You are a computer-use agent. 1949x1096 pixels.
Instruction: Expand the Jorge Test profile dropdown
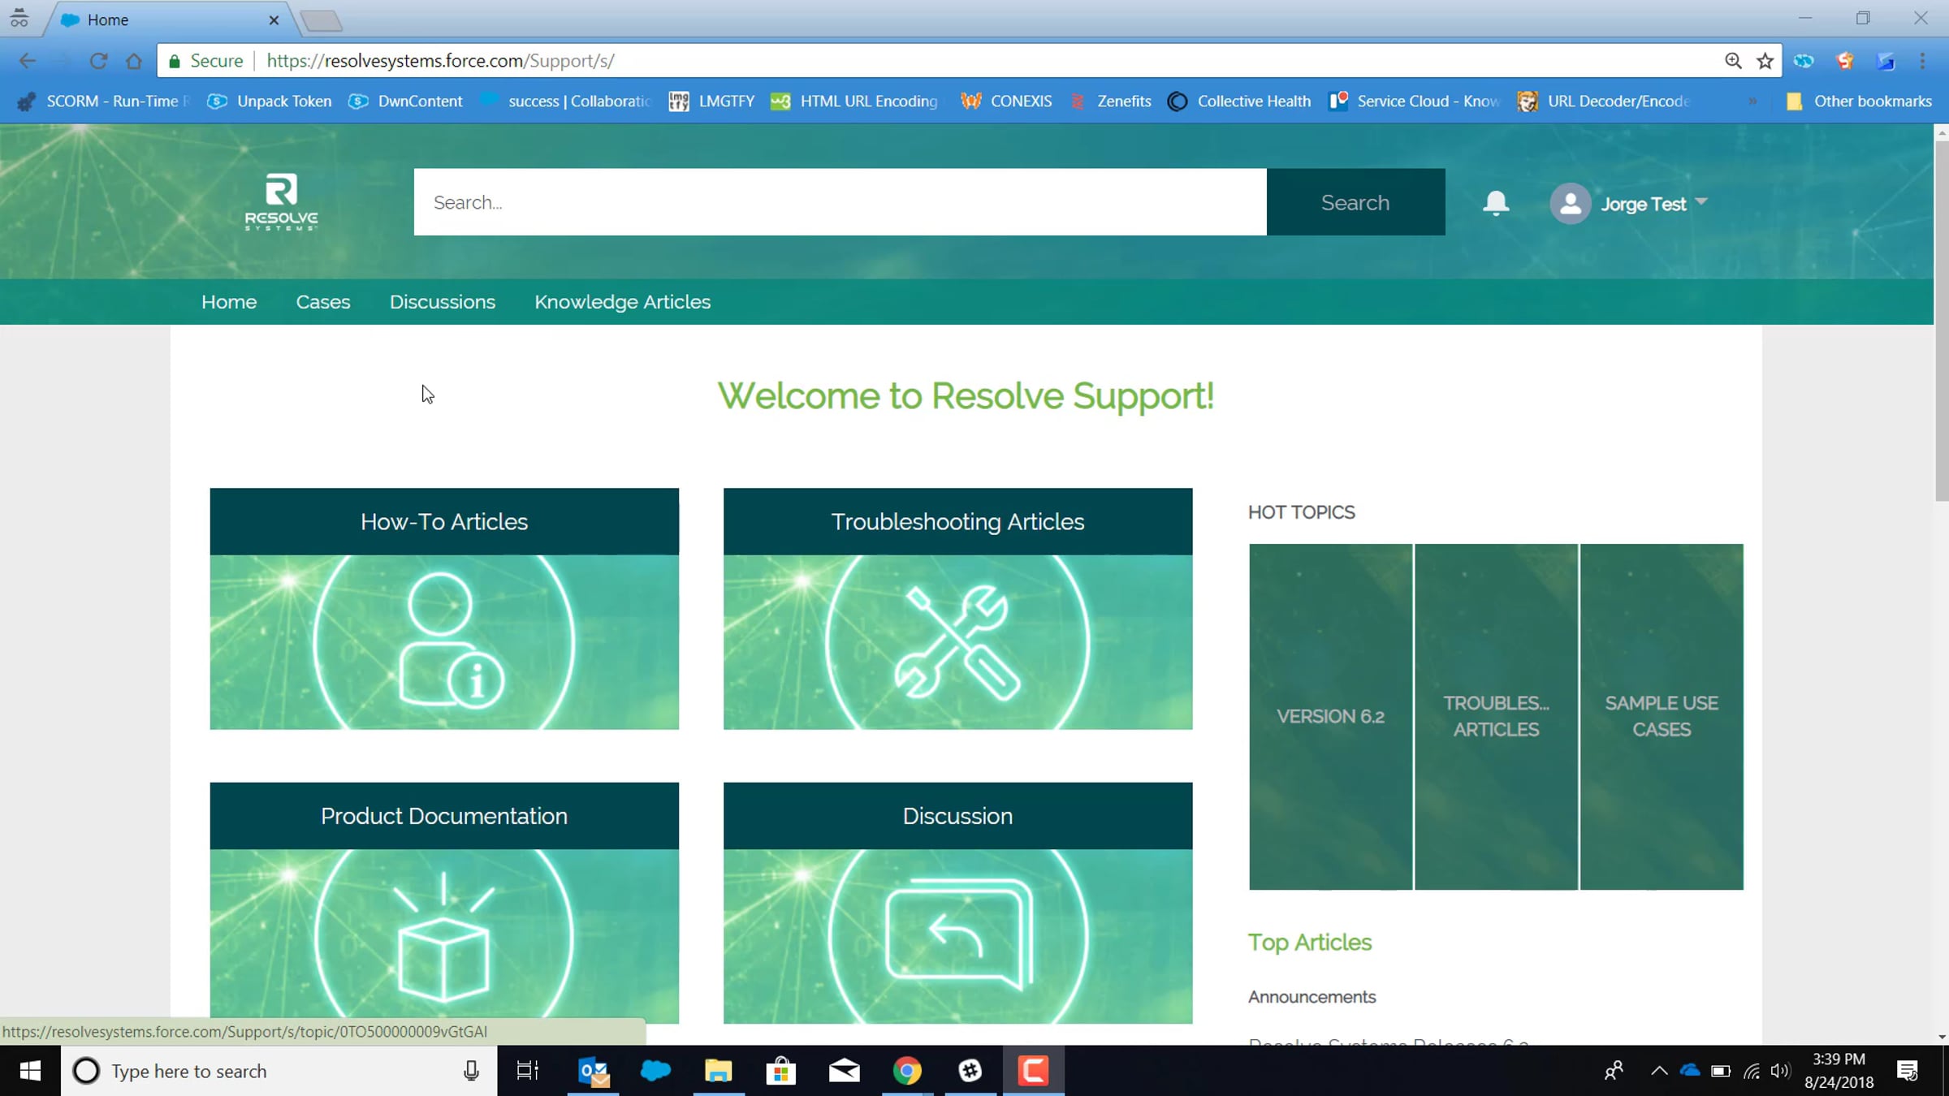pyautogui.click(x=1701, y=202)
